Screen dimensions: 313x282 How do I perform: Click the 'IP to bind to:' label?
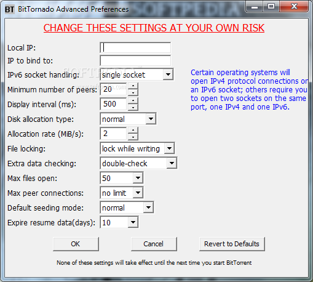pyautogui.click(x=30, y=61)
